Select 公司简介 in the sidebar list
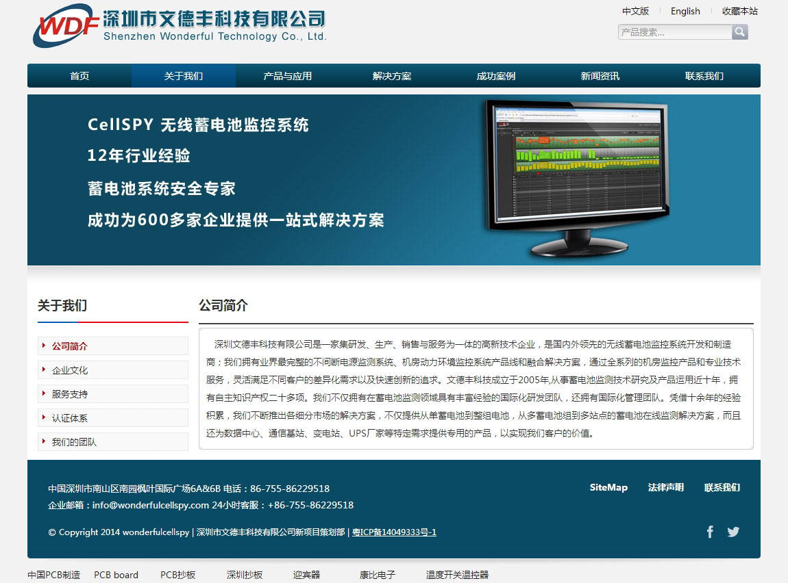The image size is (788, 583). (113, 346)
